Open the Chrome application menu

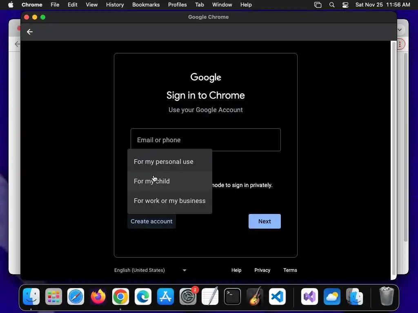(x=32, y=5)
